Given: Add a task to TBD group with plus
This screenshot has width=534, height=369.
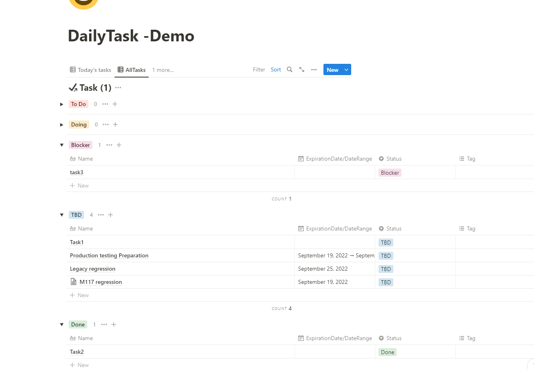Looking at the screenshot, I should [x=110, y=215].
